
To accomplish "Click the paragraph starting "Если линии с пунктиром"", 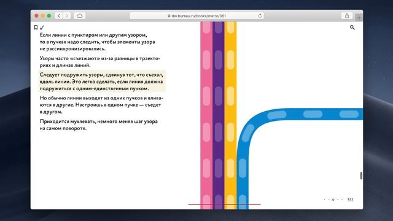I will pyautogui.click(x=97, y=42).
